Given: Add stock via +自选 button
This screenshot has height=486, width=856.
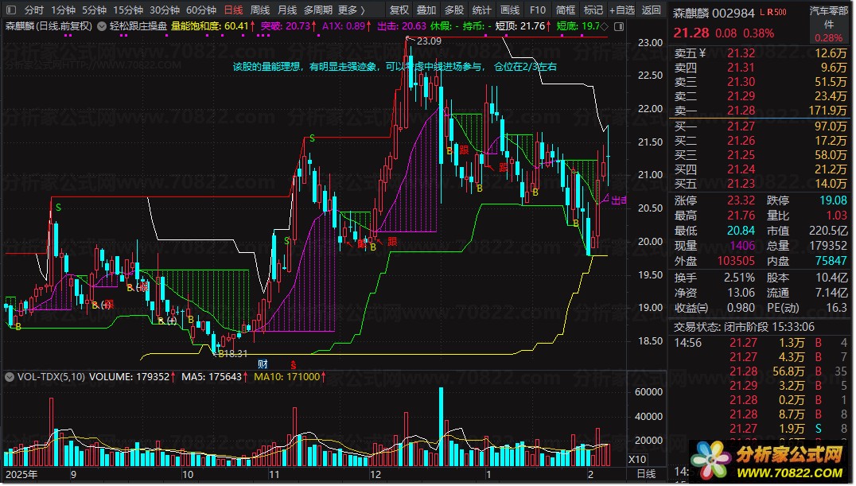Looking at the screenshot, I should (622, 10).
